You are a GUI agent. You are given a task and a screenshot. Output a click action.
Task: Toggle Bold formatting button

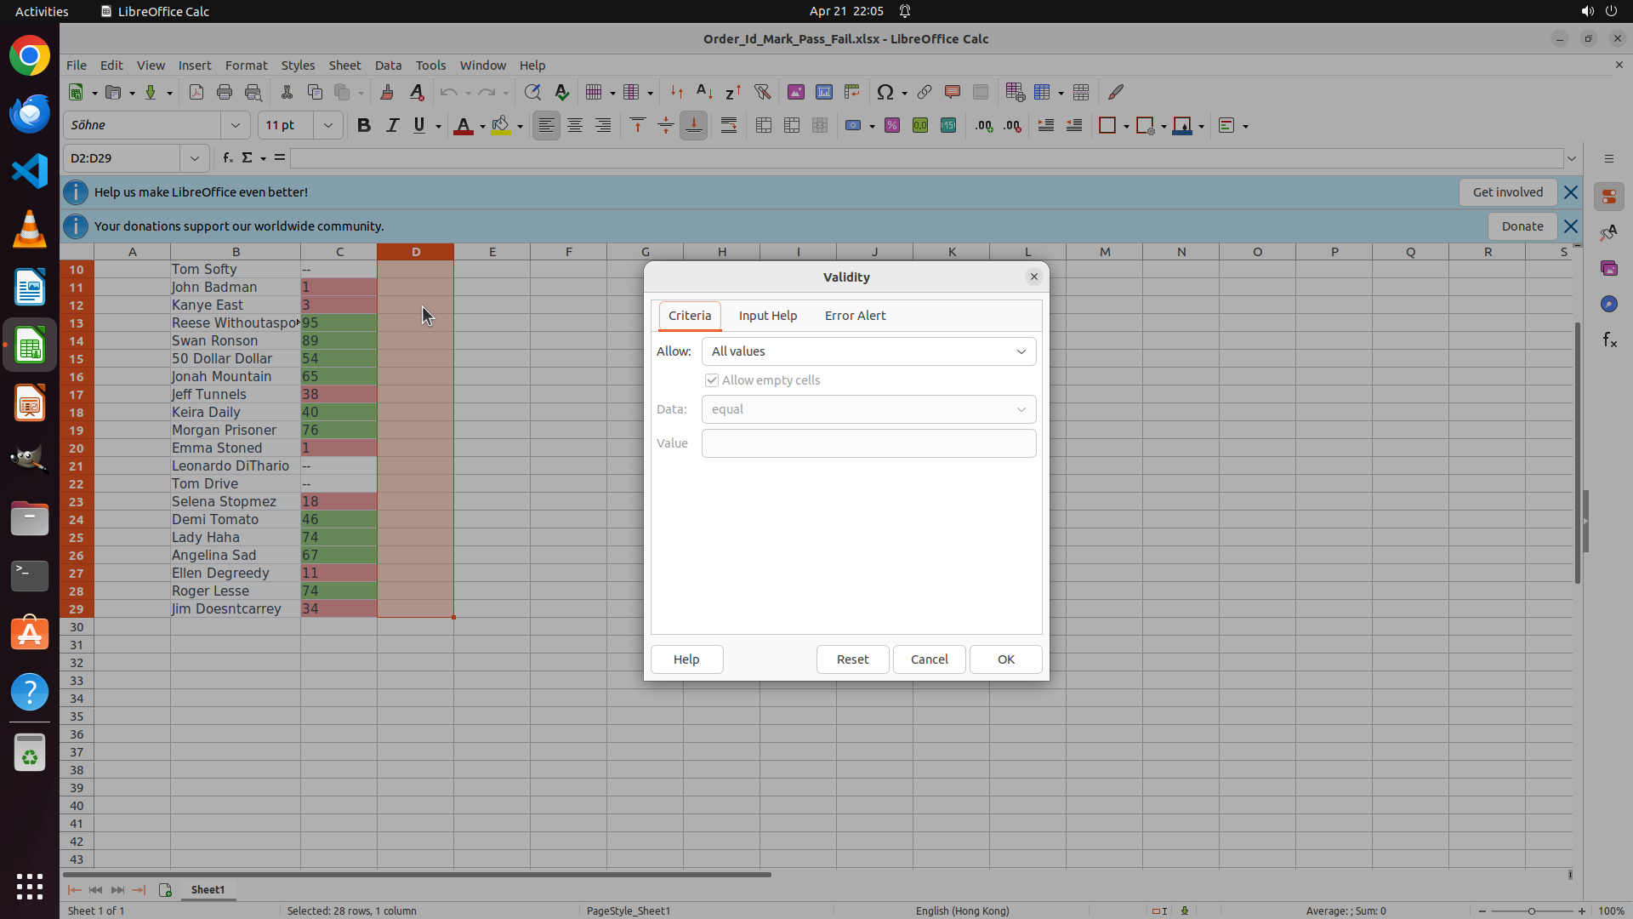(364, 126)
